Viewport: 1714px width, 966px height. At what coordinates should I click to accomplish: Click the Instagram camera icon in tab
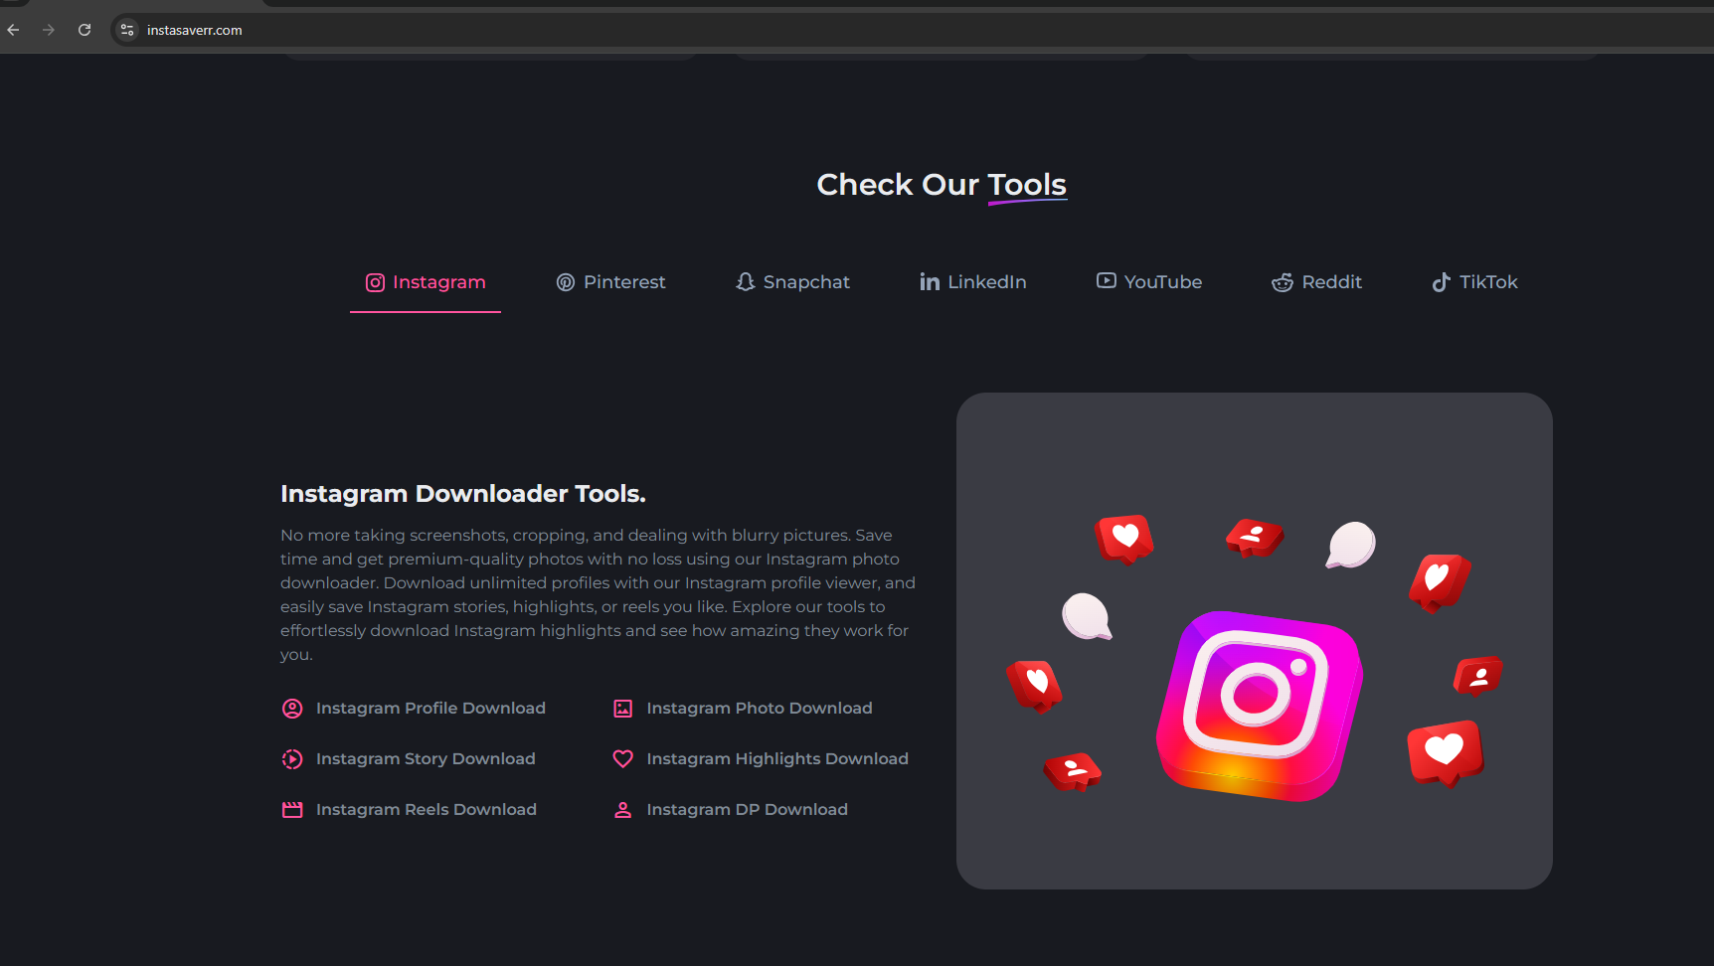tap(375, 282)
